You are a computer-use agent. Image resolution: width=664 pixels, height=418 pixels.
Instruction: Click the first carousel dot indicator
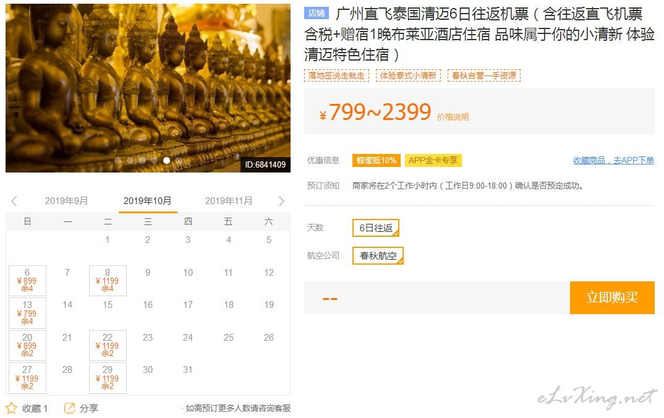point(118,161)
